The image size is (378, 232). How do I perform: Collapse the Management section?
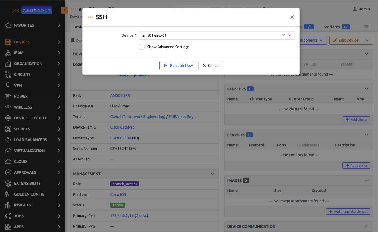[213, 174]
